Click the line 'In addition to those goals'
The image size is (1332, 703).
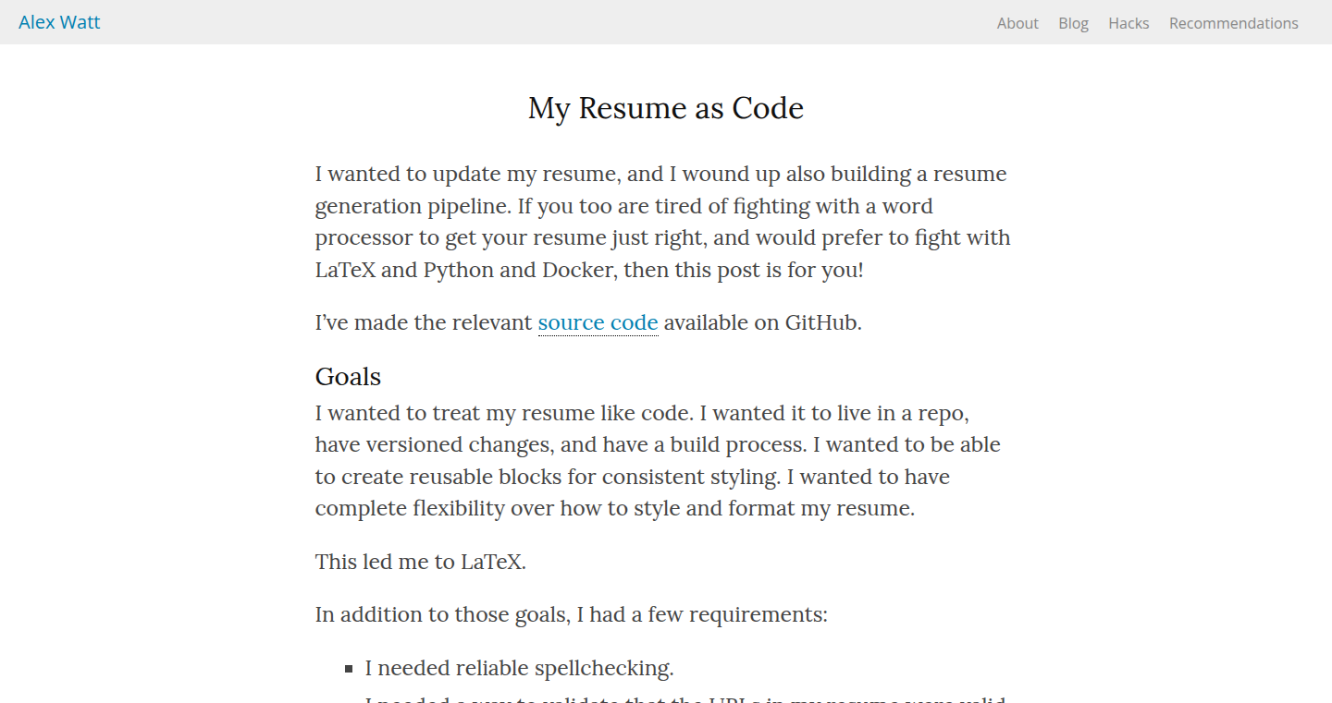[572, 614]
